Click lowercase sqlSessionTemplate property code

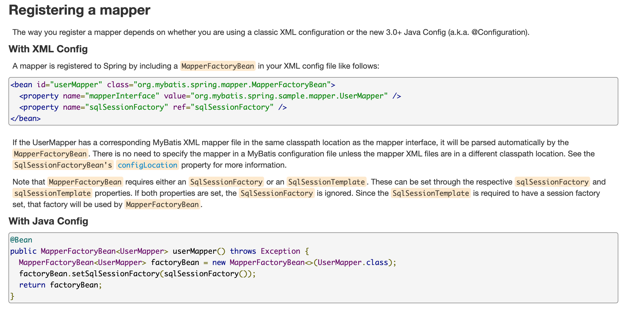click(x=52, y=193)
